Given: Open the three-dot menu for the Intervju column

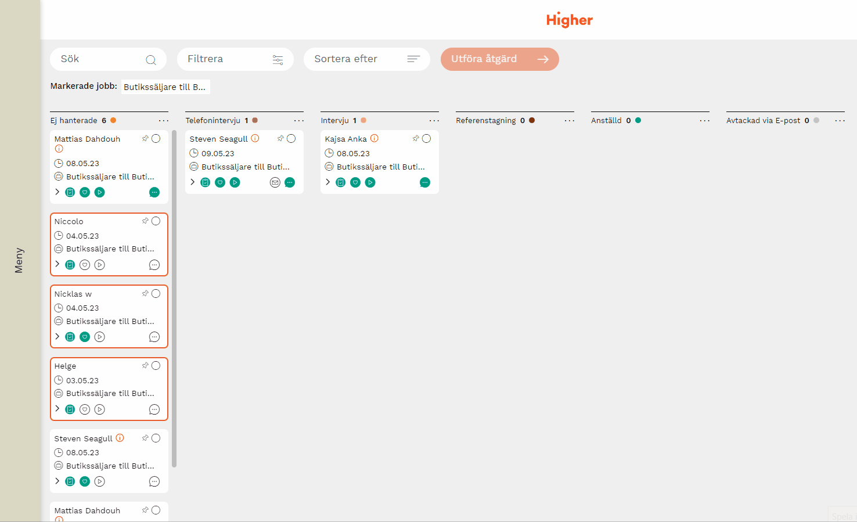Looking at the screenshot, I should [x=434, y=121].
